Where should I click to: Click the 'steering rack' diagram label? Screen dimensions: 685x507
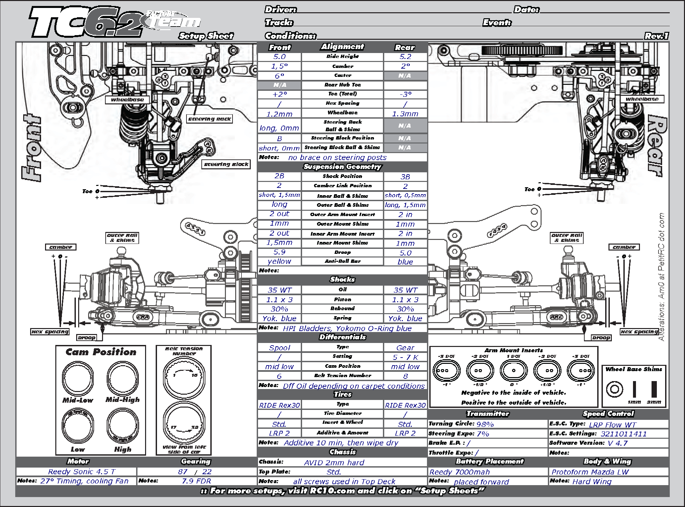pyautogui.click(x=209, y=119)
